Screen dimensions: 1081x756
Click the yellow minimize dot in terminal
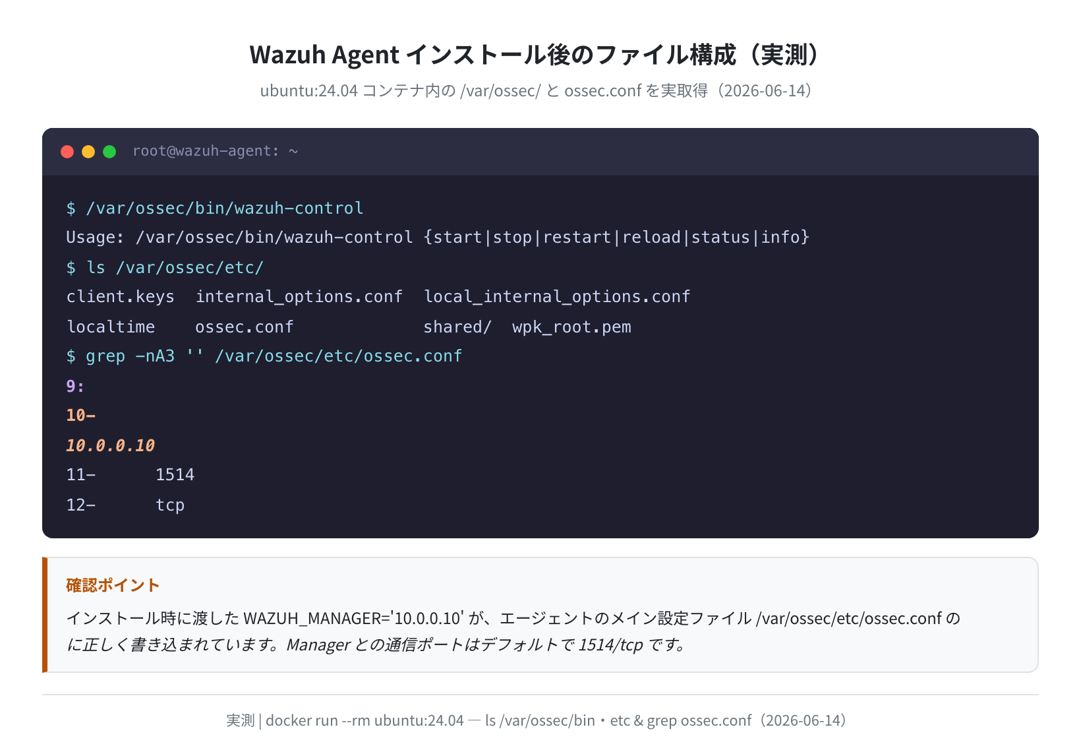(88, 152)
